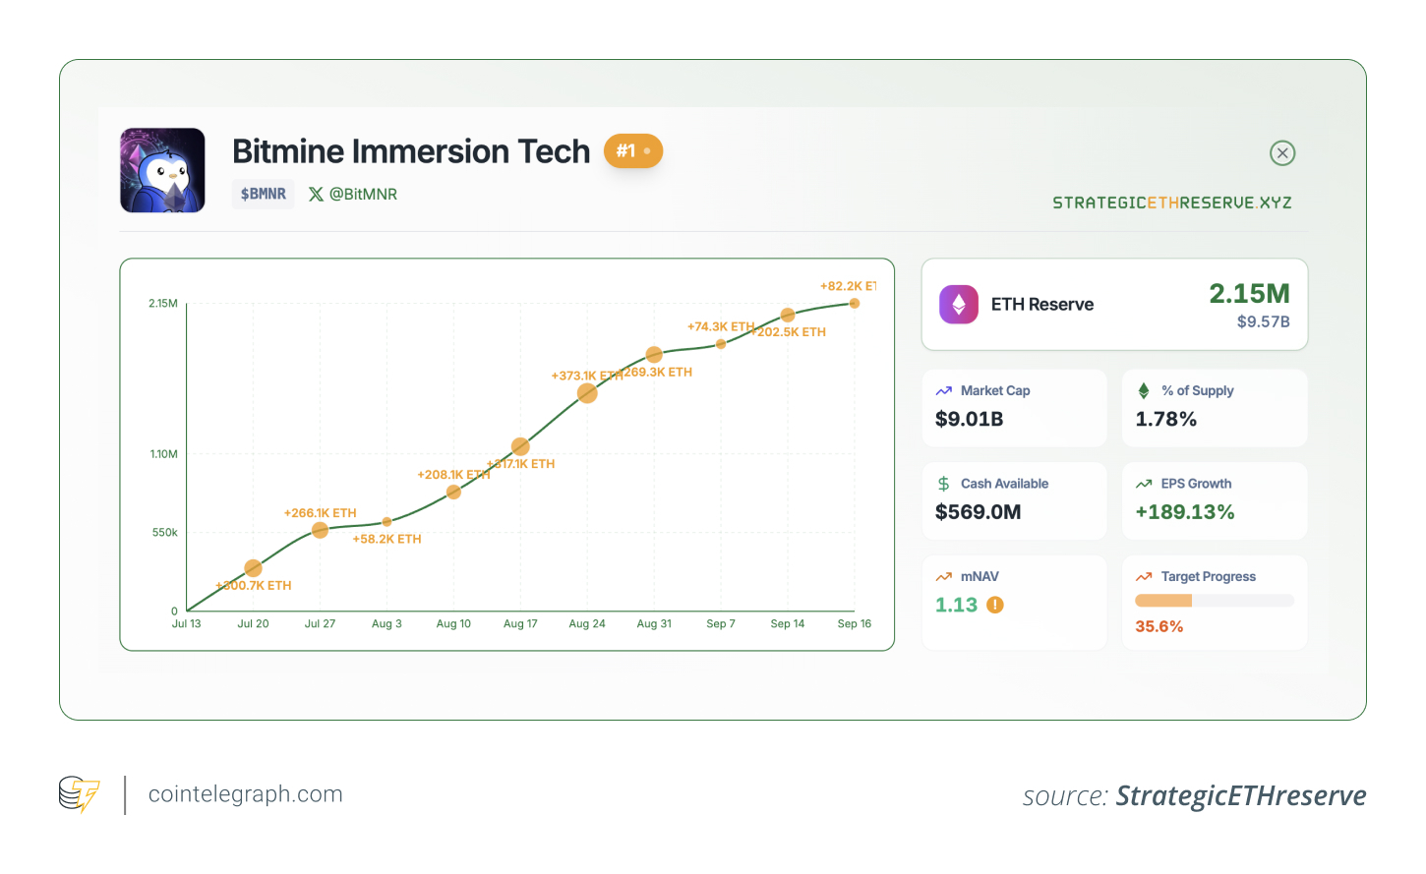Click the +373.1K ETH data point on the chart
Screen dimensions: 1426x874
coord(587,392)
